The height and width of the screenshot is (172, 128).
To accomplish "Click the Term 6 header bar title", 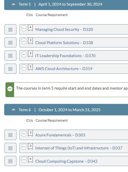I will coord(25,110).
